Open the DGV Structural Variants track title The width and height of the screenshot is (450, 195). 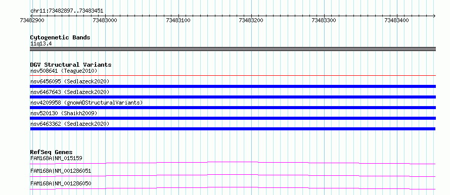(71, 65)
